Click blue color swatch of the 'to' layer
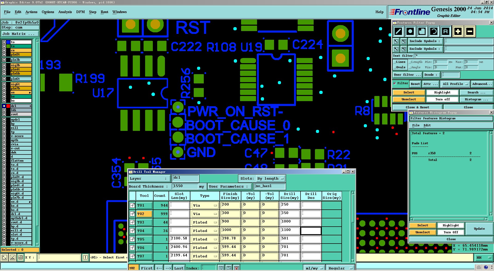The height and width of the screenshot is (271, 494). (x=8, y=42)
